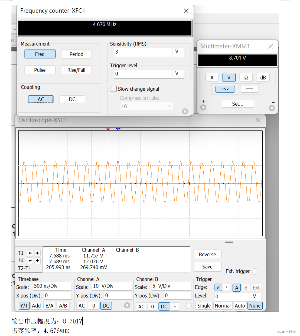Close the Oscilloscope-XSC1 window
300x336 pixels.
tap(258, 120)
